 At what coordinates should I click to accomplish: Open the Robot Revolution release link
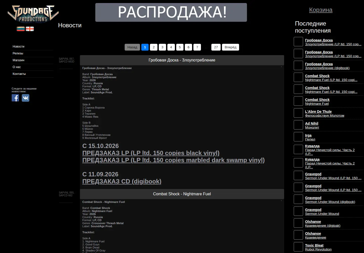tap(318, 249)
